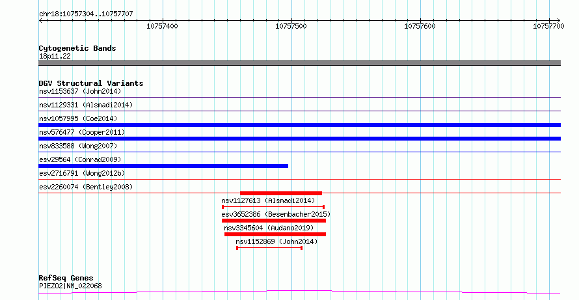Image resolution: width=579 pixels, height=300 pixels.
Task: Open the DGV Structural Variants track title
Action: pyautogui.click(x=91, y=83)
